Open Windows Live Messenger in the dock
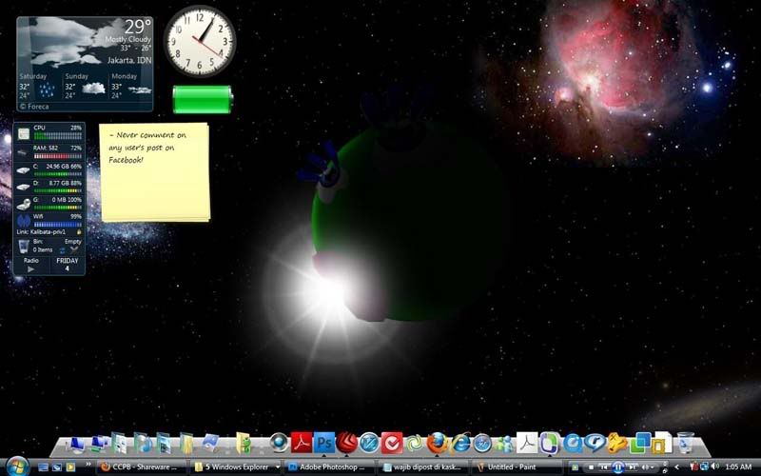The width and height of the screenshot is (761, 476). click(x=504, y=444)
